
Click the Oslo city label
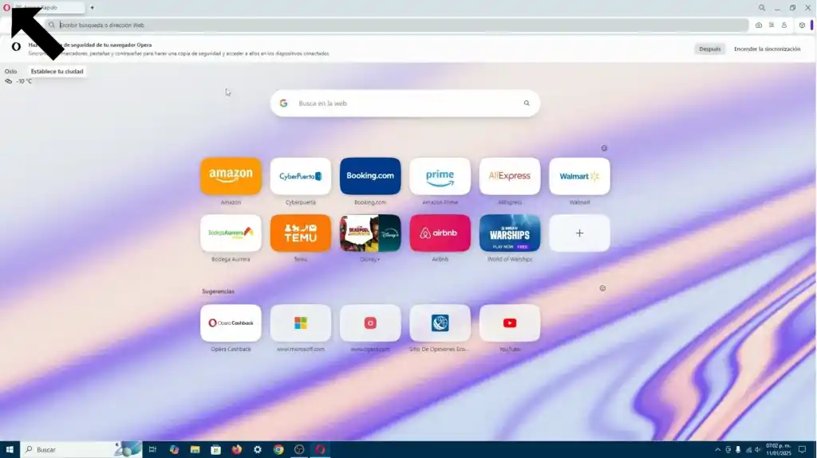point(10,72)
